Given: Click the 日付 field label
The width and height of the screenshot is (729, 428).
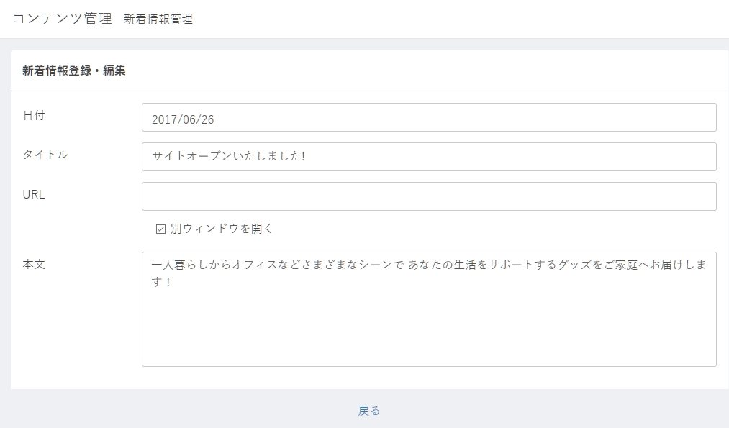Looking at the screenshot, I should click(x=34, y=115).
